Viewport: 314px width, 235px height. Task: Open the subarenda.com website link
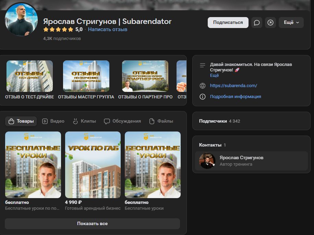[233, 86]
